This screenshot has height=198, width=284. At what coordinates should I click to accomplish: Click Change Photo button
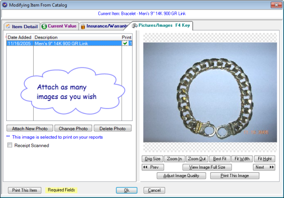click(x=73, y=128)
